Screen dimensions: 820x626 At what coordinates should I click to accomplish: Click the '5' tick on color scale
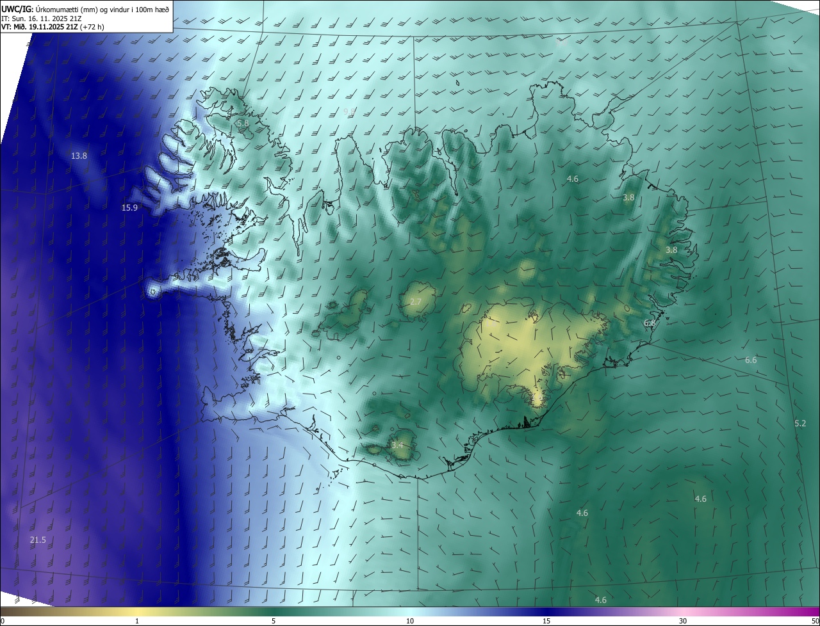(x=274, y=621)
